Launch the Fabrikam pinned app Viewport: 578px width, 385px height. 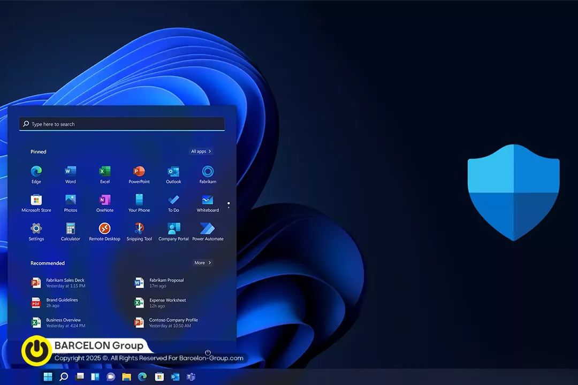208,174
